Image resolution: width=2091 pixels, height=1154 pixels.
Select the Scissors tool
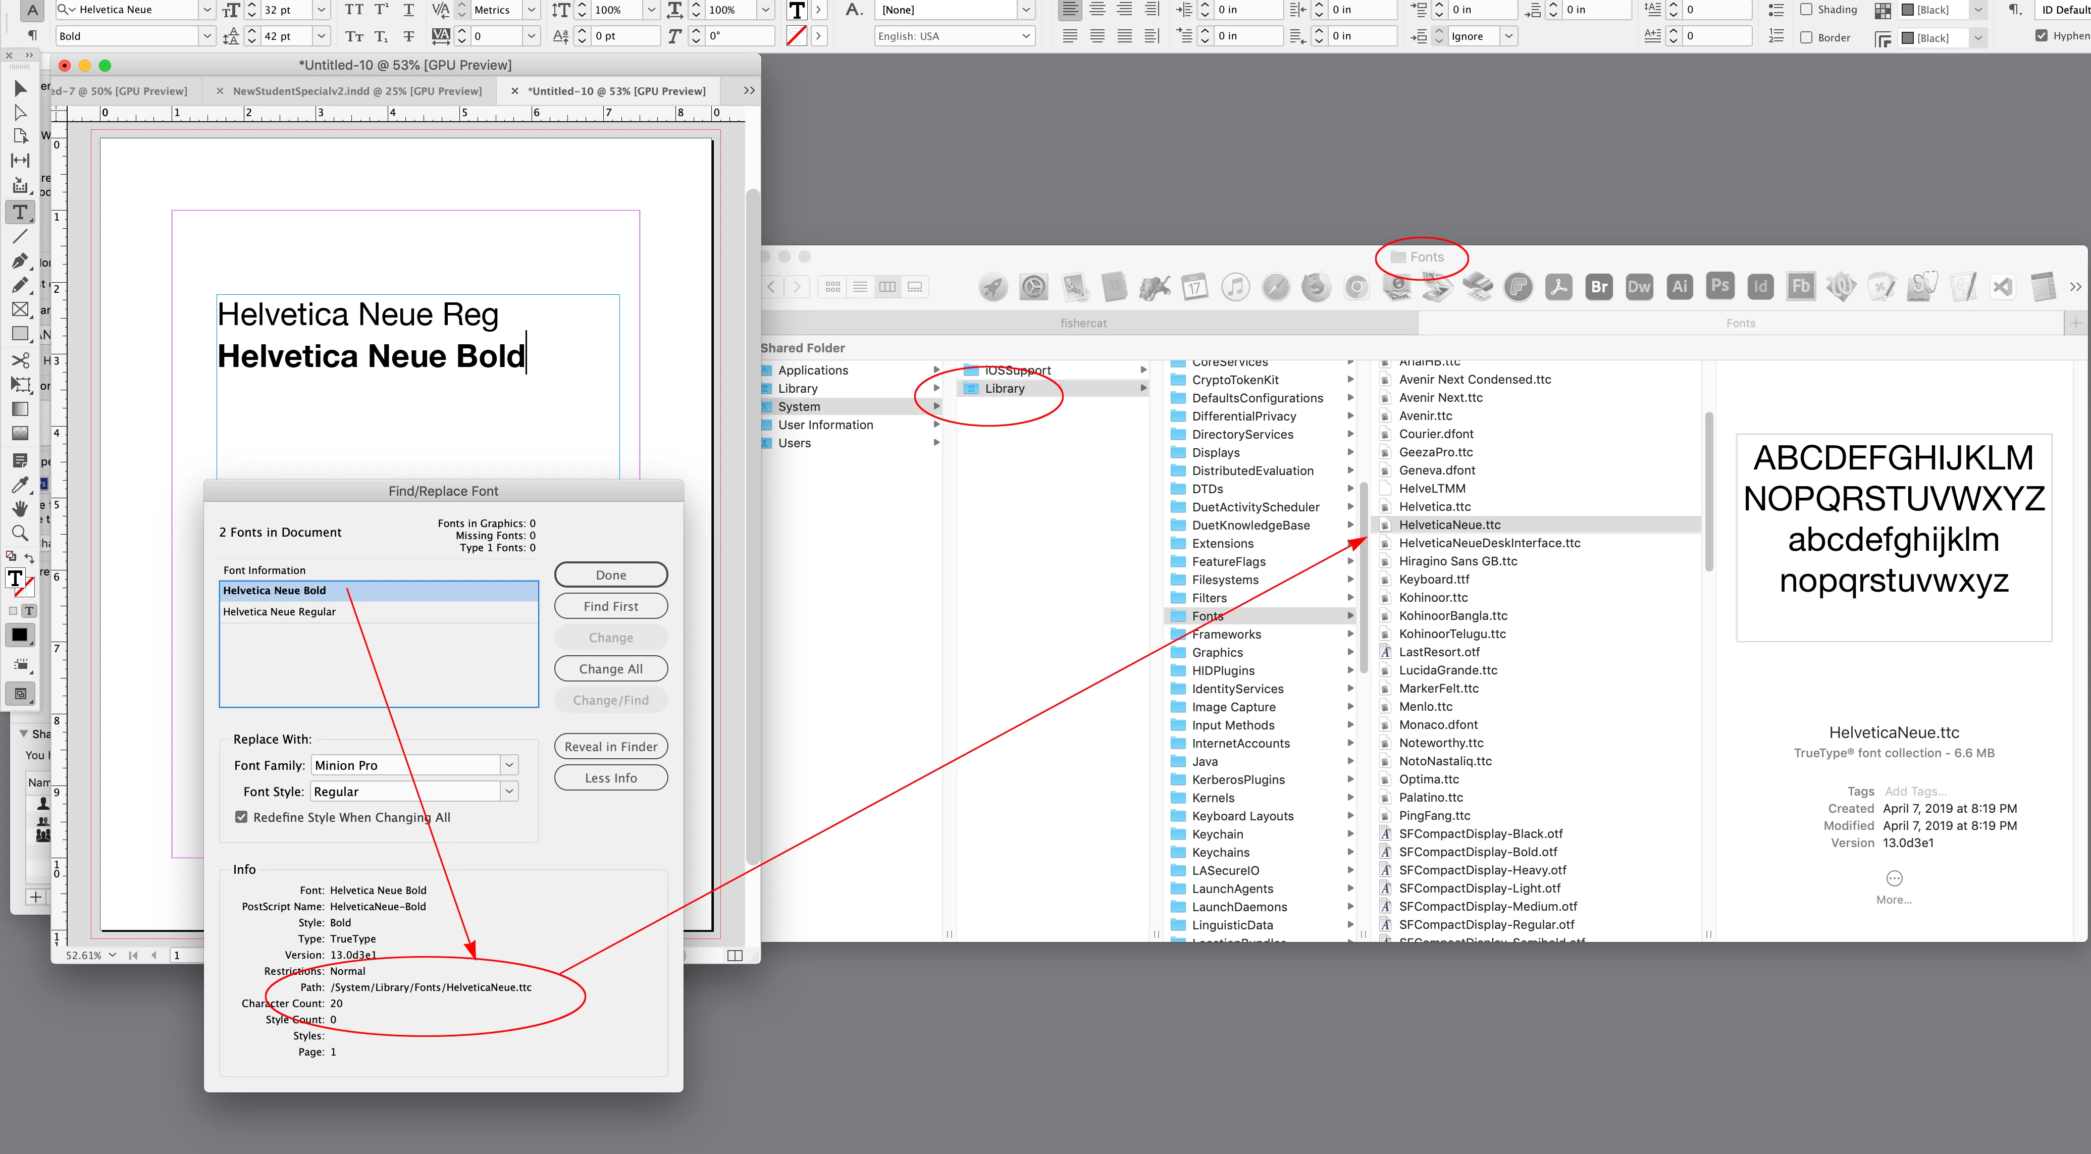coord(20,360)
